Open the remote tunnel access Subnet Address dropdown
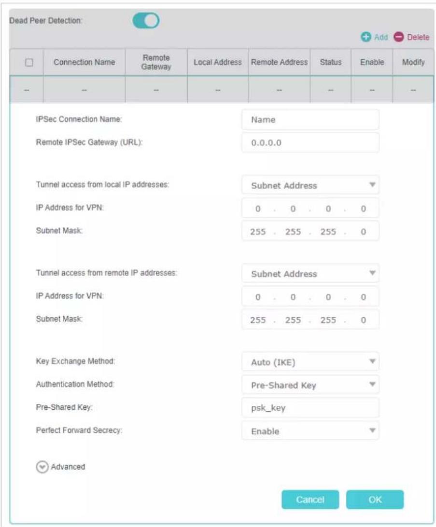The image size is (436, 527). tap(310, 274)
